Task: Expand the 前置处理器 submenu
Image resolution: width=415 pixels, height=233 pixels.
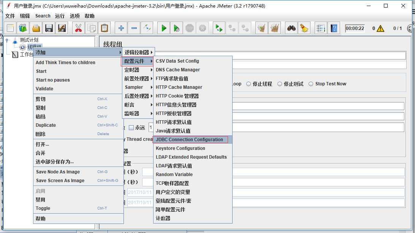Action: click(138, 79)
